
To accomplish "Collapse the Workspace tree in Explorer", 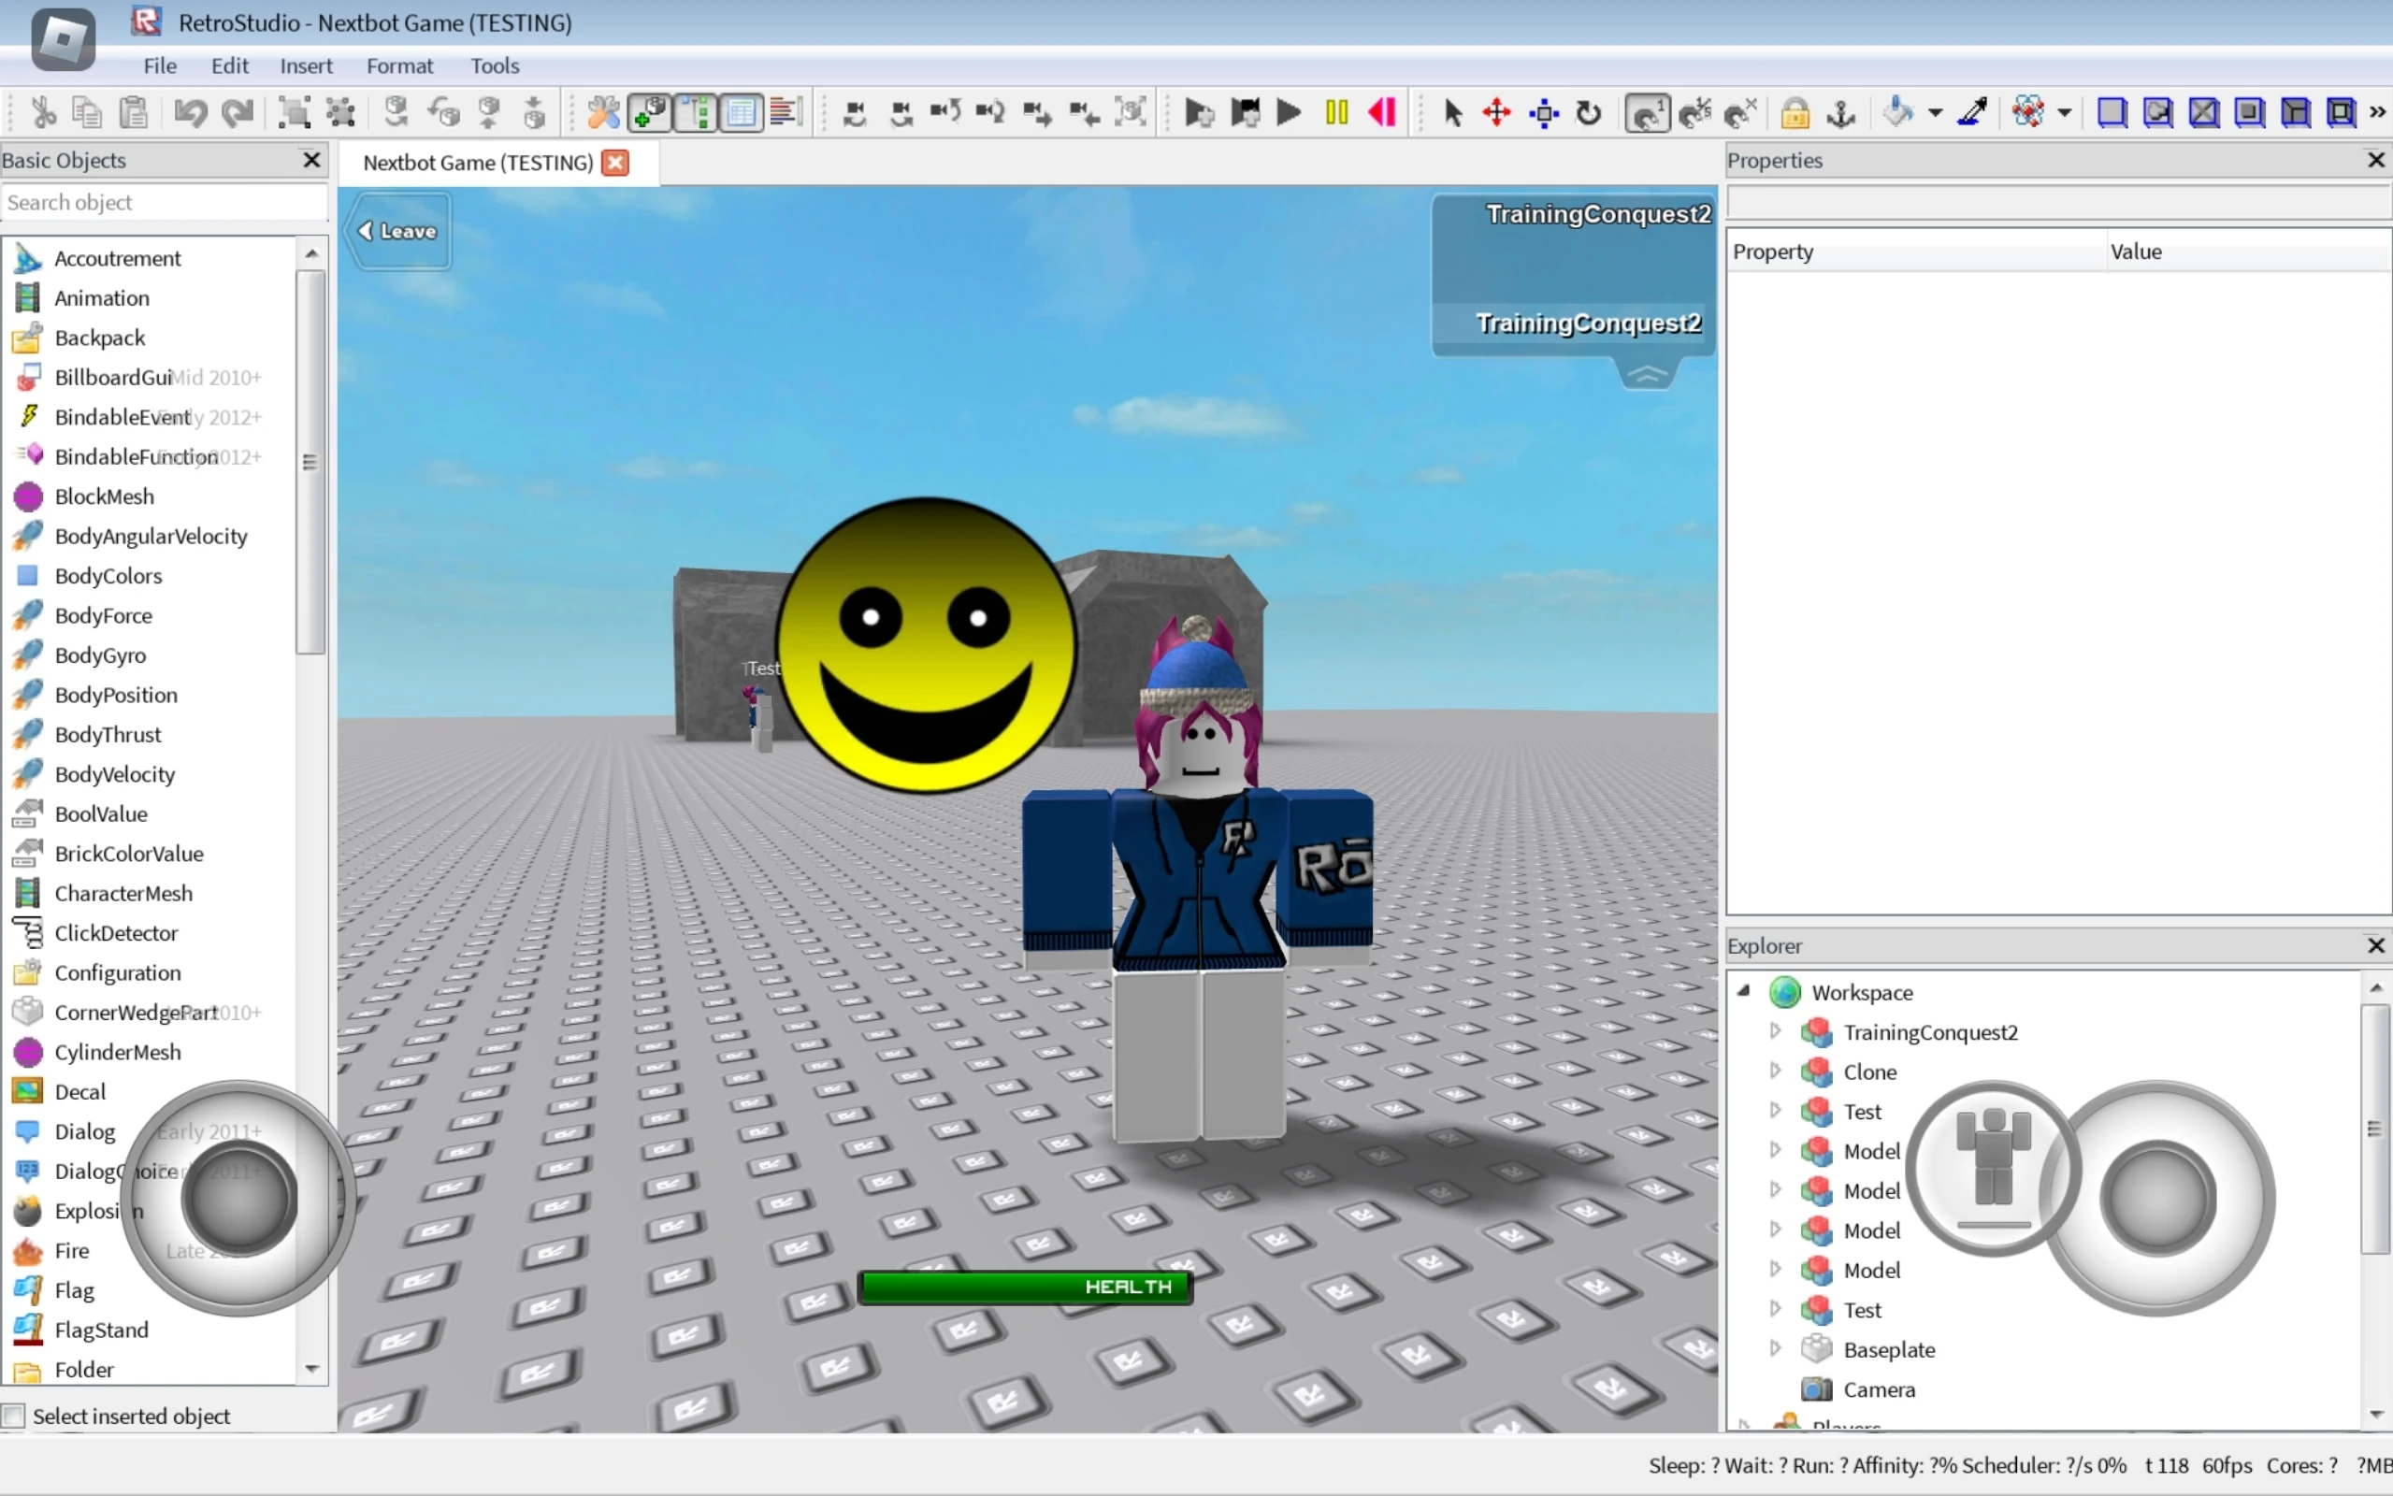I will (1744, 991).
